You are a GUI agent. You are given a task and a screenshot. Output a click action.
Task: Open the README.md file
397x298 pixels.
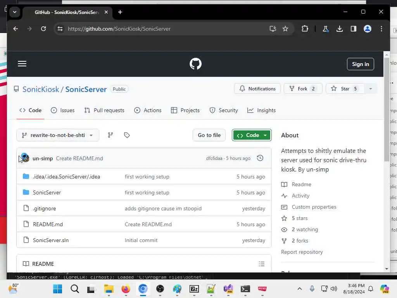tap(48, 224)
